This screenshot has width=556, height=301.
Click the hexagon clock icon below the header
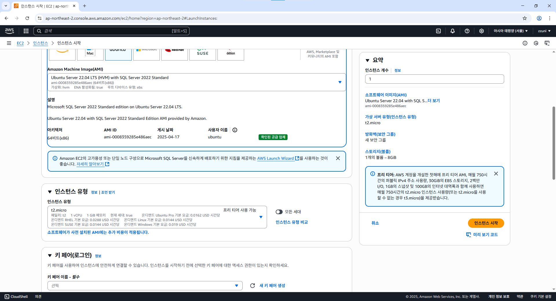(536, 43)
